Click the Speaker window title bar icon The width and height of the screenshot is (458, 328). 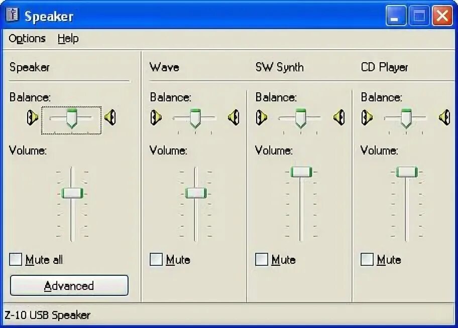12,15
